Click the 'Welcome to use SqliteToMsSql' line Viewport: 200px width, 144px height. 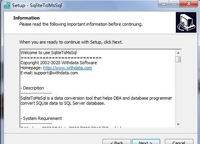point(48,53)
